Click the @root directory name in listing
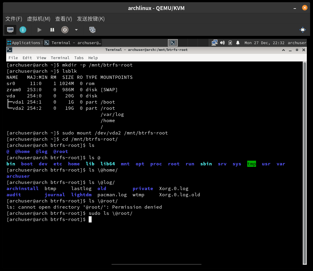 click(x=61, y=152)
